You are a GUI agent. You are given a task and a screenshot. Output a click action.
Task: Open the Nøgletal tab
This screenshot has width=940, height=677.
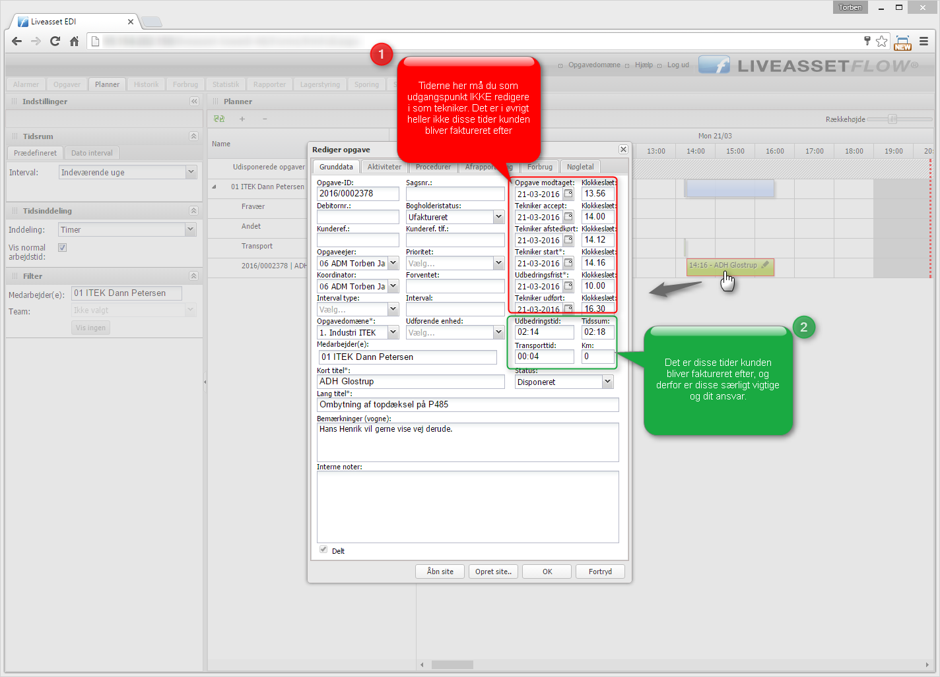pyautogui.click(x=580, y=167)
